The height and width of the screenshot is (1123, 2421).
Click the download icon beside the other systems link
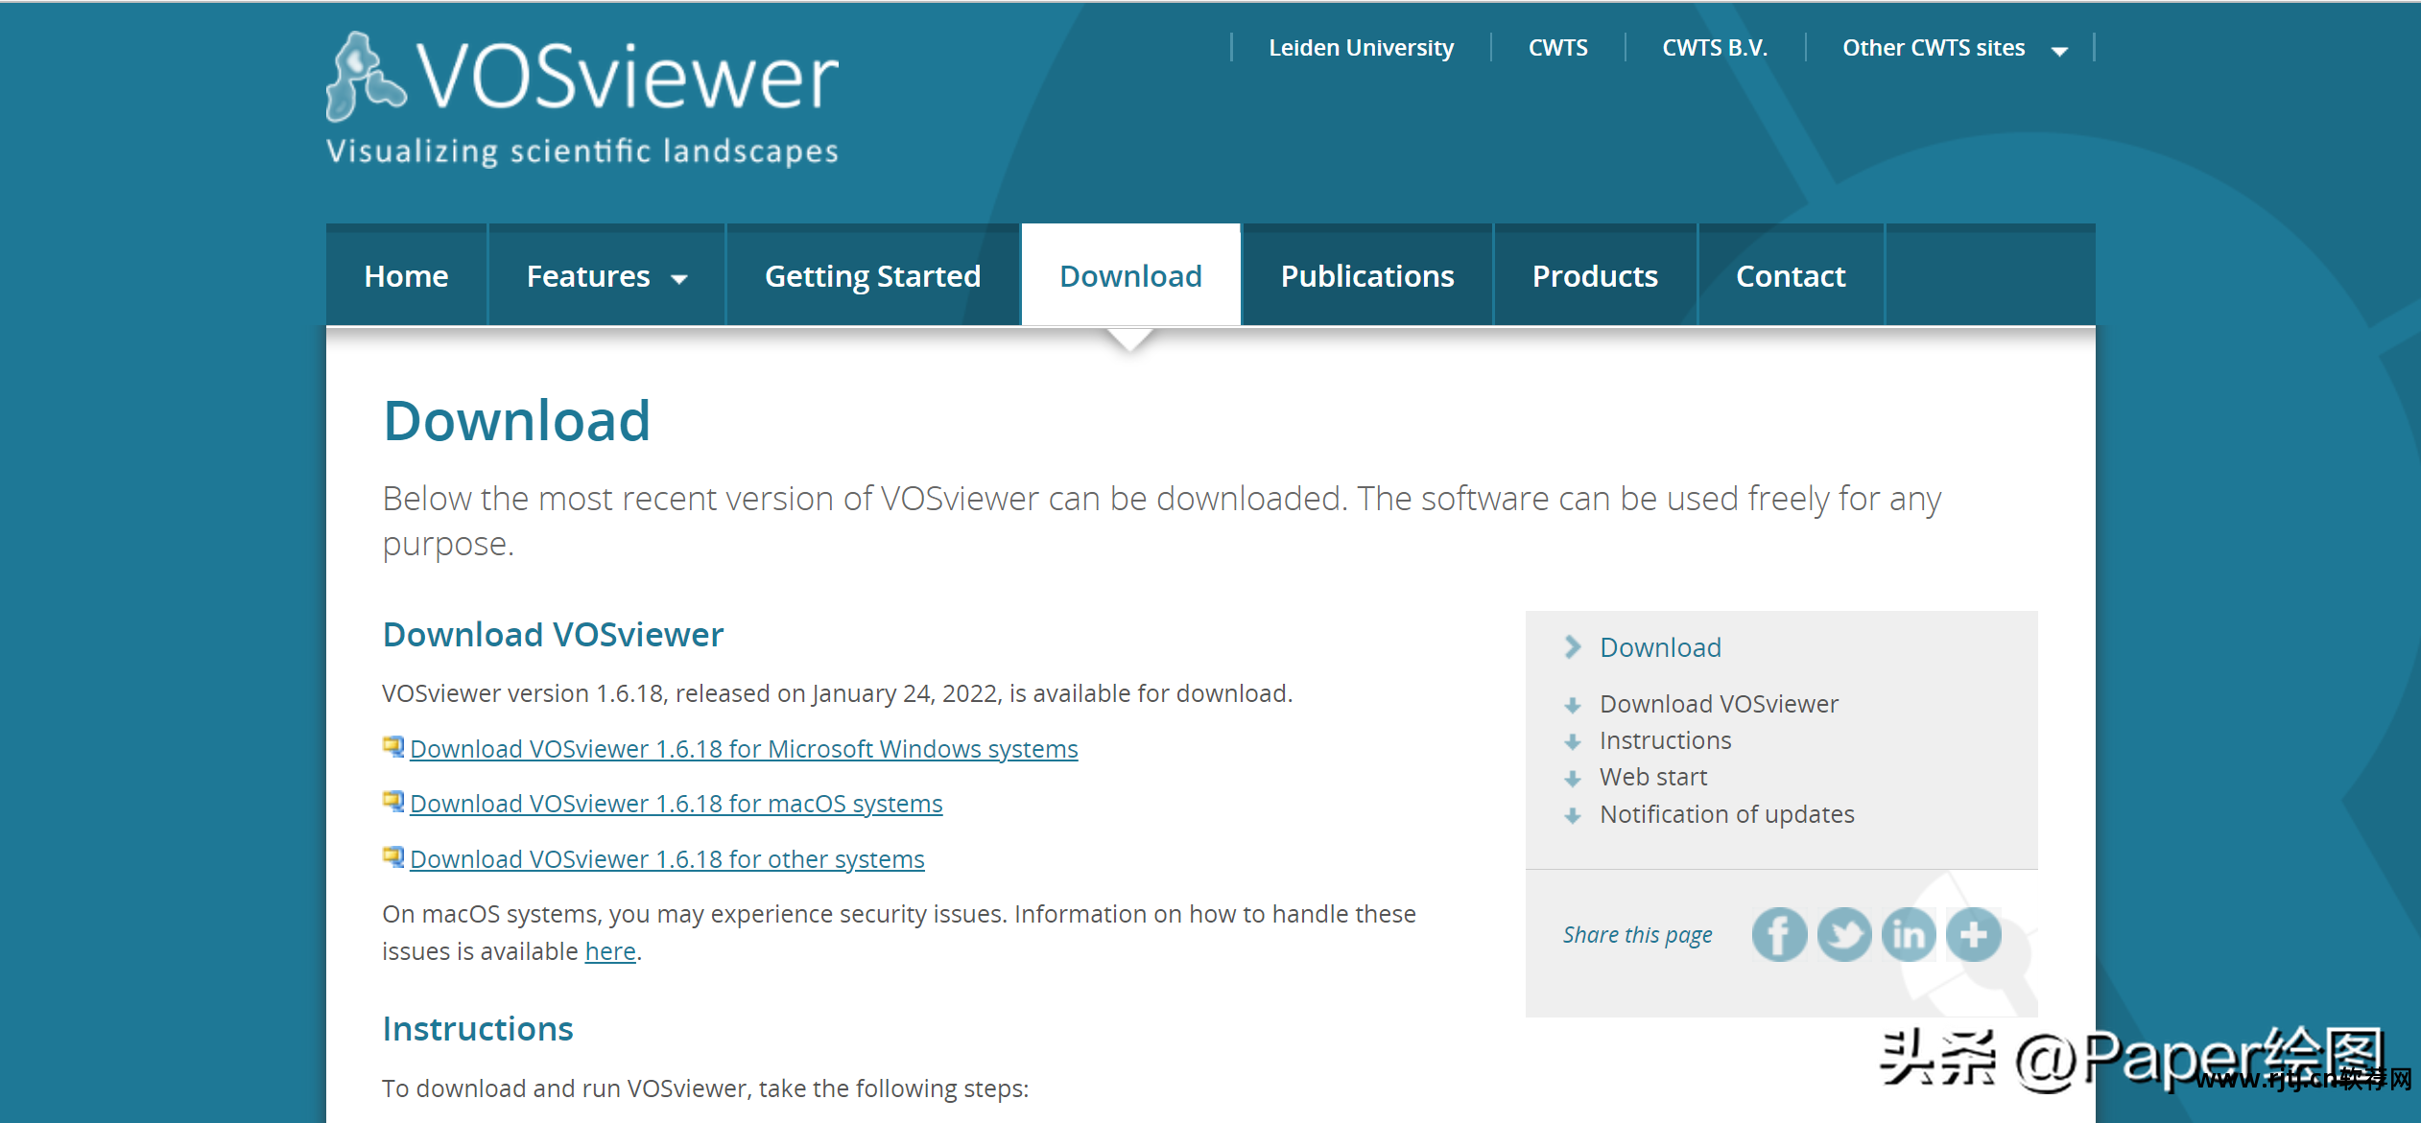point(393,856)
